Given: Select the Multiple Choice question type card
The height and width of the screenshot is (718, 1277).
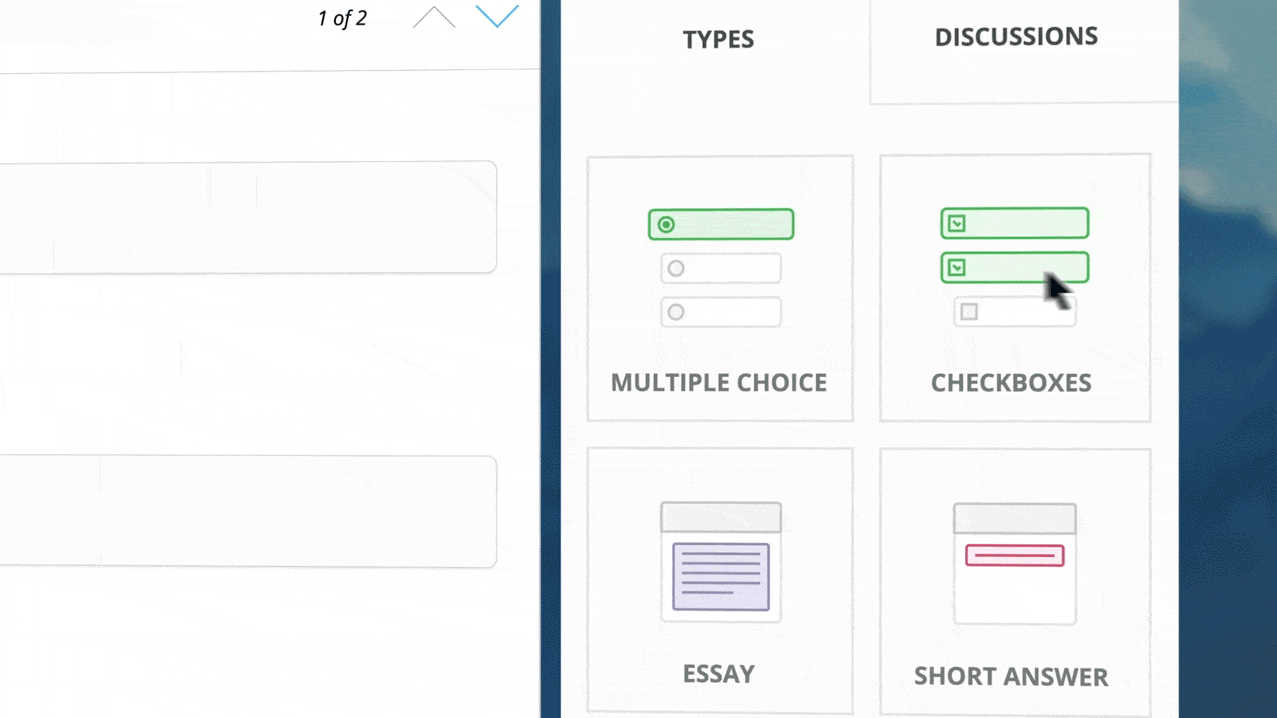Looking at the screenshot, I should click(720, 289).
